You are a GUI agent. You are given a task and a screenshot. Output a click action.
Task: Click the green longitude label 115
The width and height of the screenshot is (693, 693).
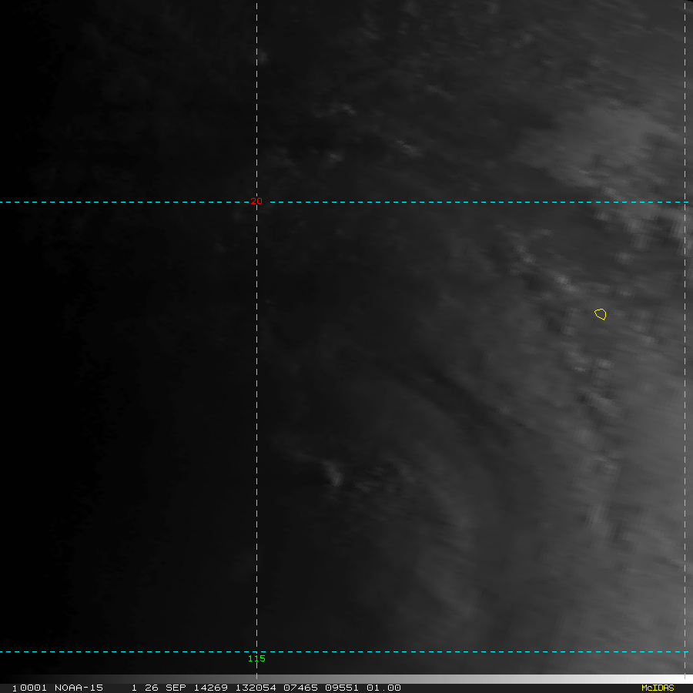coord(256,658)
